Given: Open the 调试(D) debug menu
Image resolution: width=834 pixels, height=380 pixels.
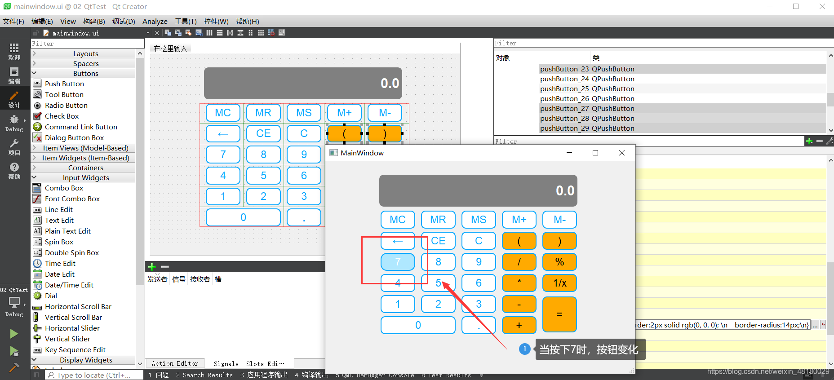Looking at the screenshot, I should [x=124, y=21].
